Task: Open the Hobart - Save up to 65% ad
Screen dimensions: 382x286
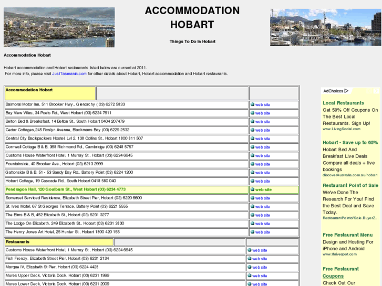Action: pyautogui.click(x=350, y=142)
